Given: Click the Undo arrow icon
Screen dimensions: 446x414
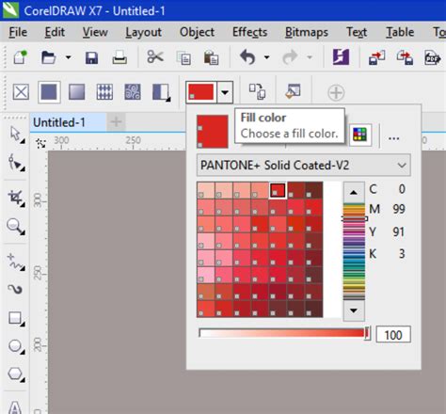Looking at the screenshot, I should coord(247,57).
